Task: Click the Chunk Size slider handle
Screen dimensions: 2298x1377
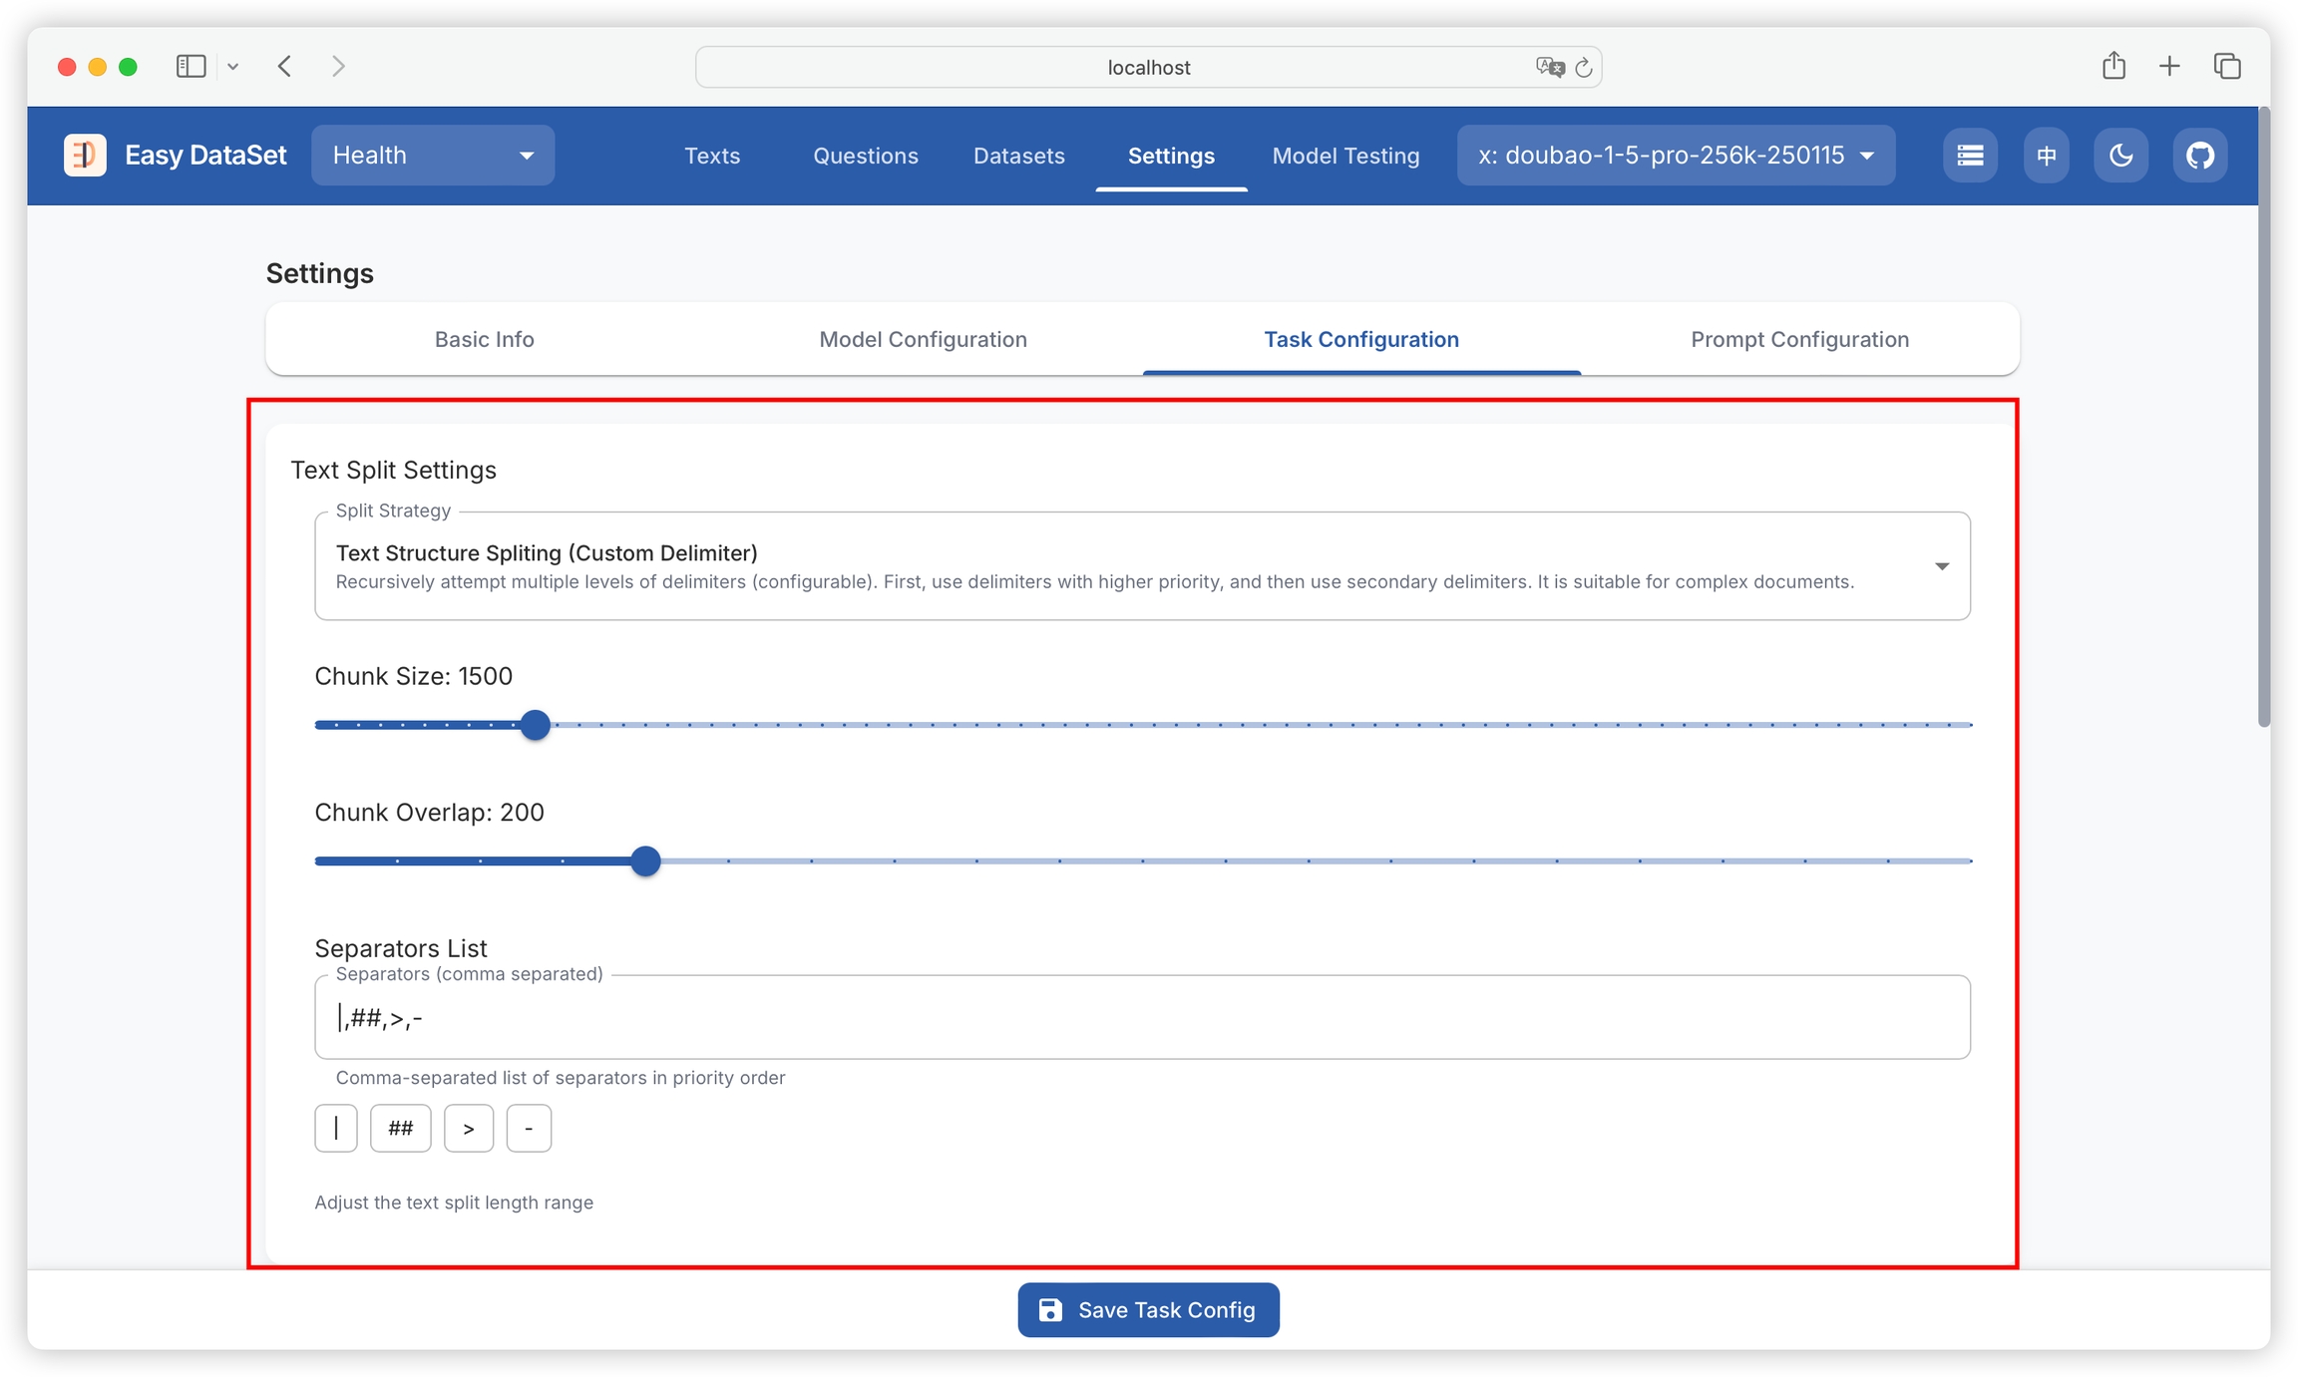Action: pyautogui.click(x=536, y=725)
